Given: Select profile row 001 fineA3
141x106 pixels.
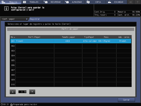Looking at the screenshot, I should pos(71,41).
